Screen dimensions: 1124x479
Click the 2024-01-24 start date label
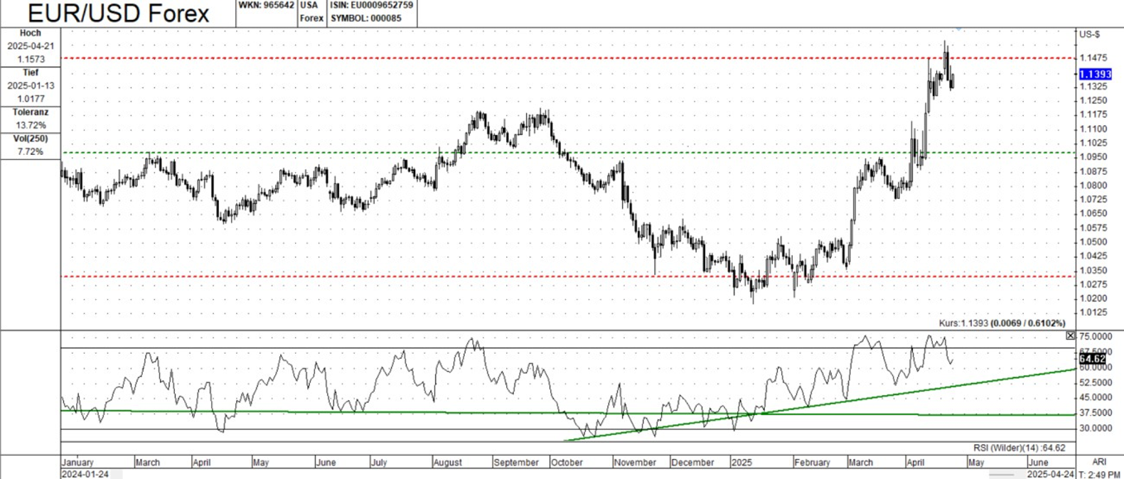(x=85, y=474)
